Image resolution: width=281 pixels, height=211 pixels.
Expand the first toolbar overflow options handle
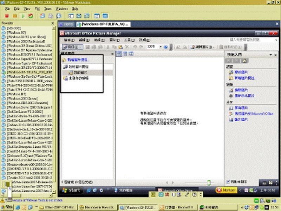coord(171,47)
